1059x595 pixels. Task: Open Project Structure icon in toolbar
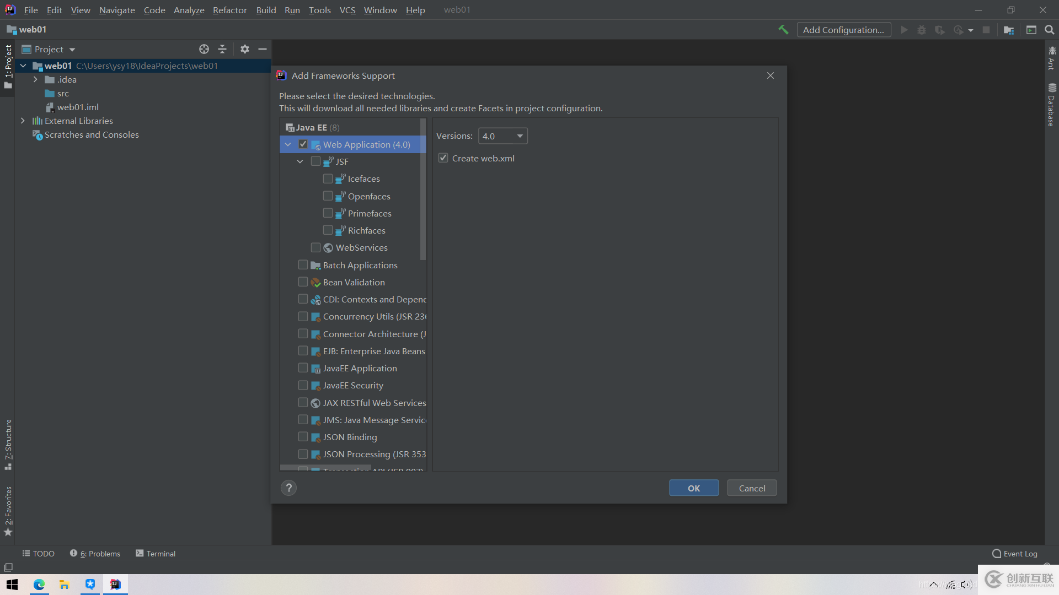click(x=1009, y=30)
